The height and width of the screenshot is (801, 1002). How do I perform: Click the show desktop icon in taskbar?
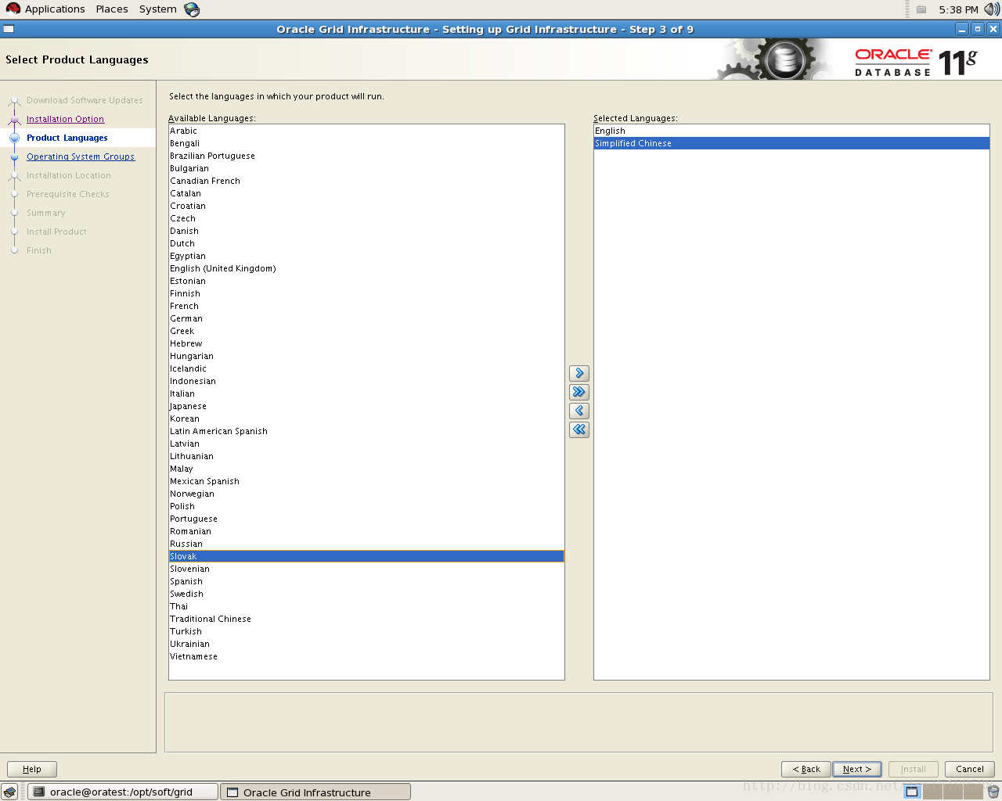[9, 792]
